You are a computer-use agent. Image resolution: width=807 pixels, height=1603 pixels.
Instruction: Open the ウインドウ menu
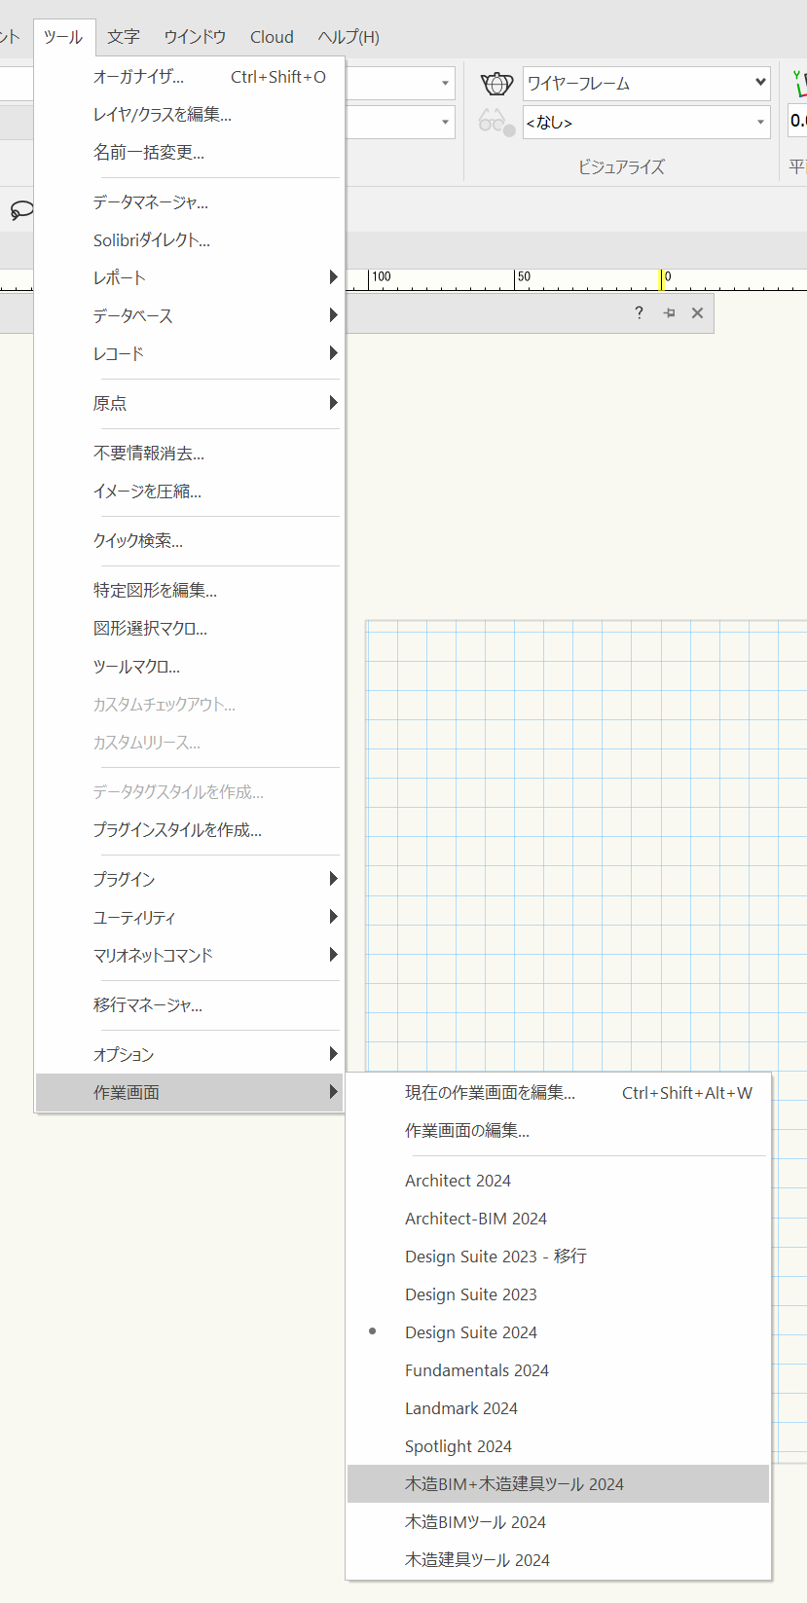[195, 37]
